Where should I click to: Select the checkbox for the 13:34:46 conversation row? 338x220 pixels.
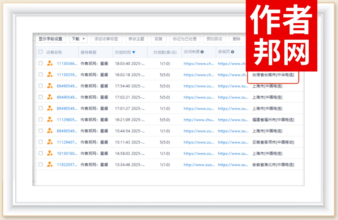click(41, 165)
